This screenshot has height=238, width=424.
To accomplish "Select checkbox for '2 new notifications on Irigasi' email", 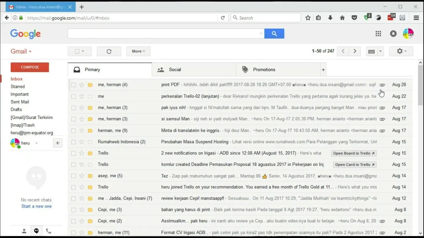I will coord(74,153).
